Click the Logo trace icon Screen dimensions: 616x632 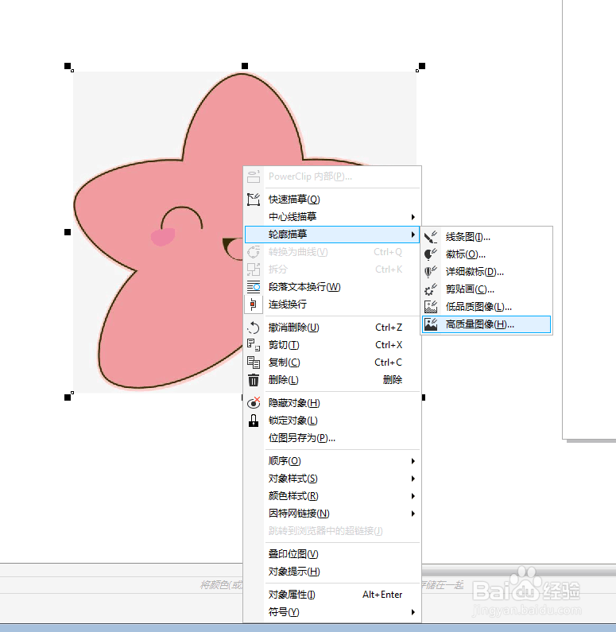tap(431, 254)
